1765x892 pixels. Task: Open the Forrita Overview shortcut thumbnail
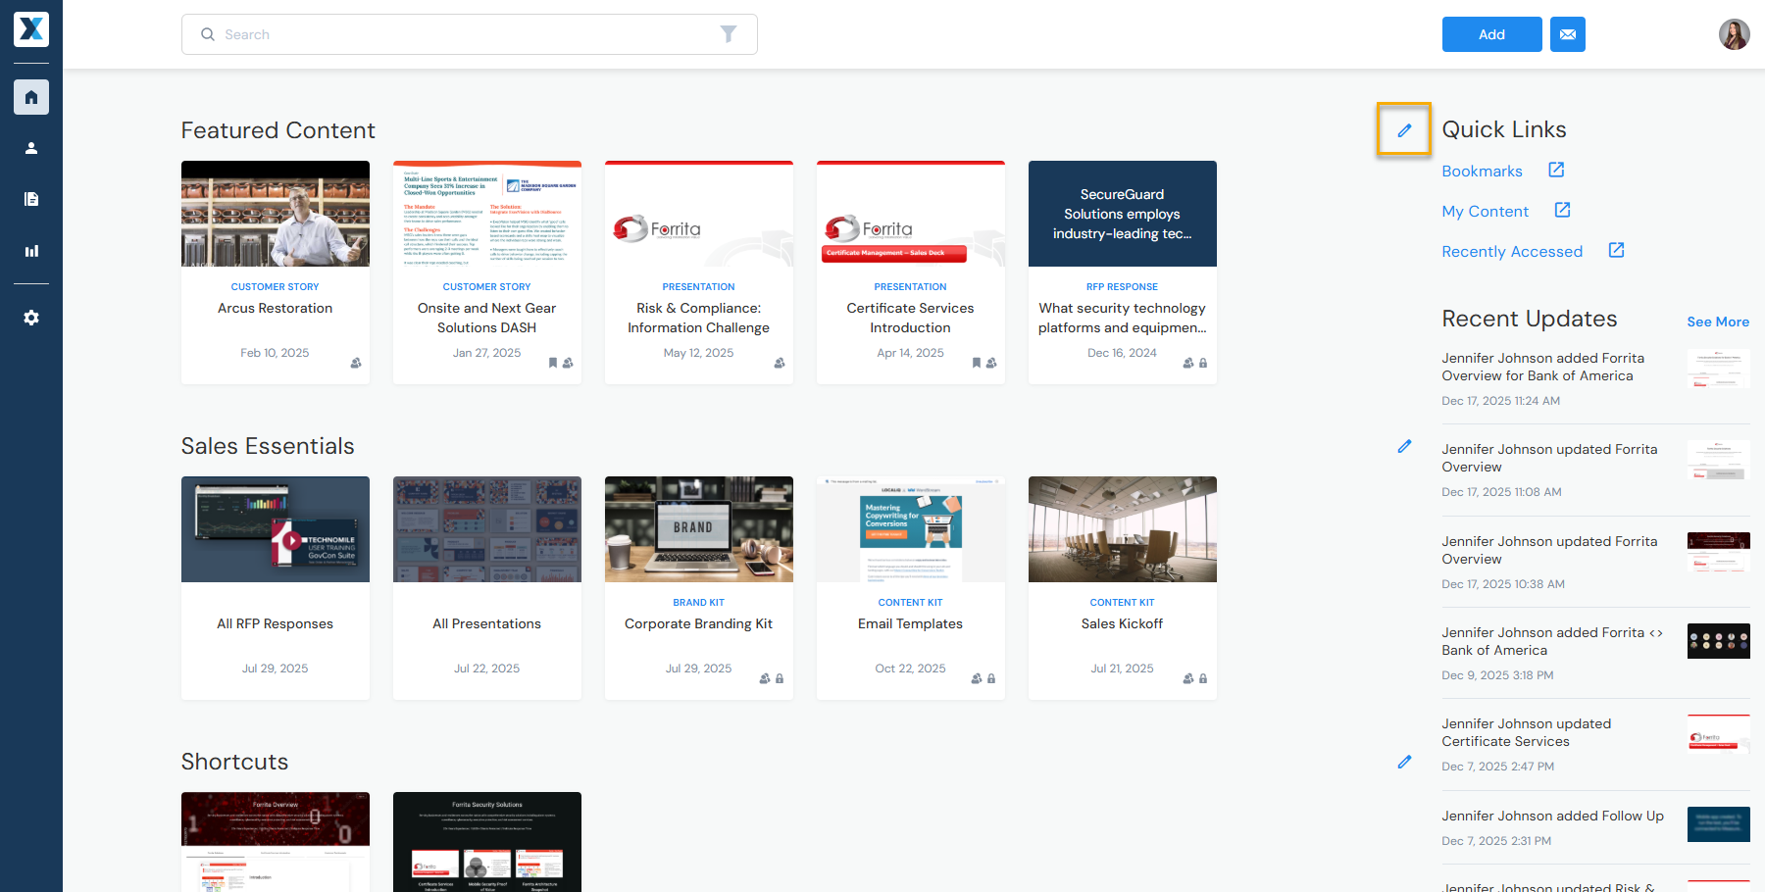pos(276,842)
